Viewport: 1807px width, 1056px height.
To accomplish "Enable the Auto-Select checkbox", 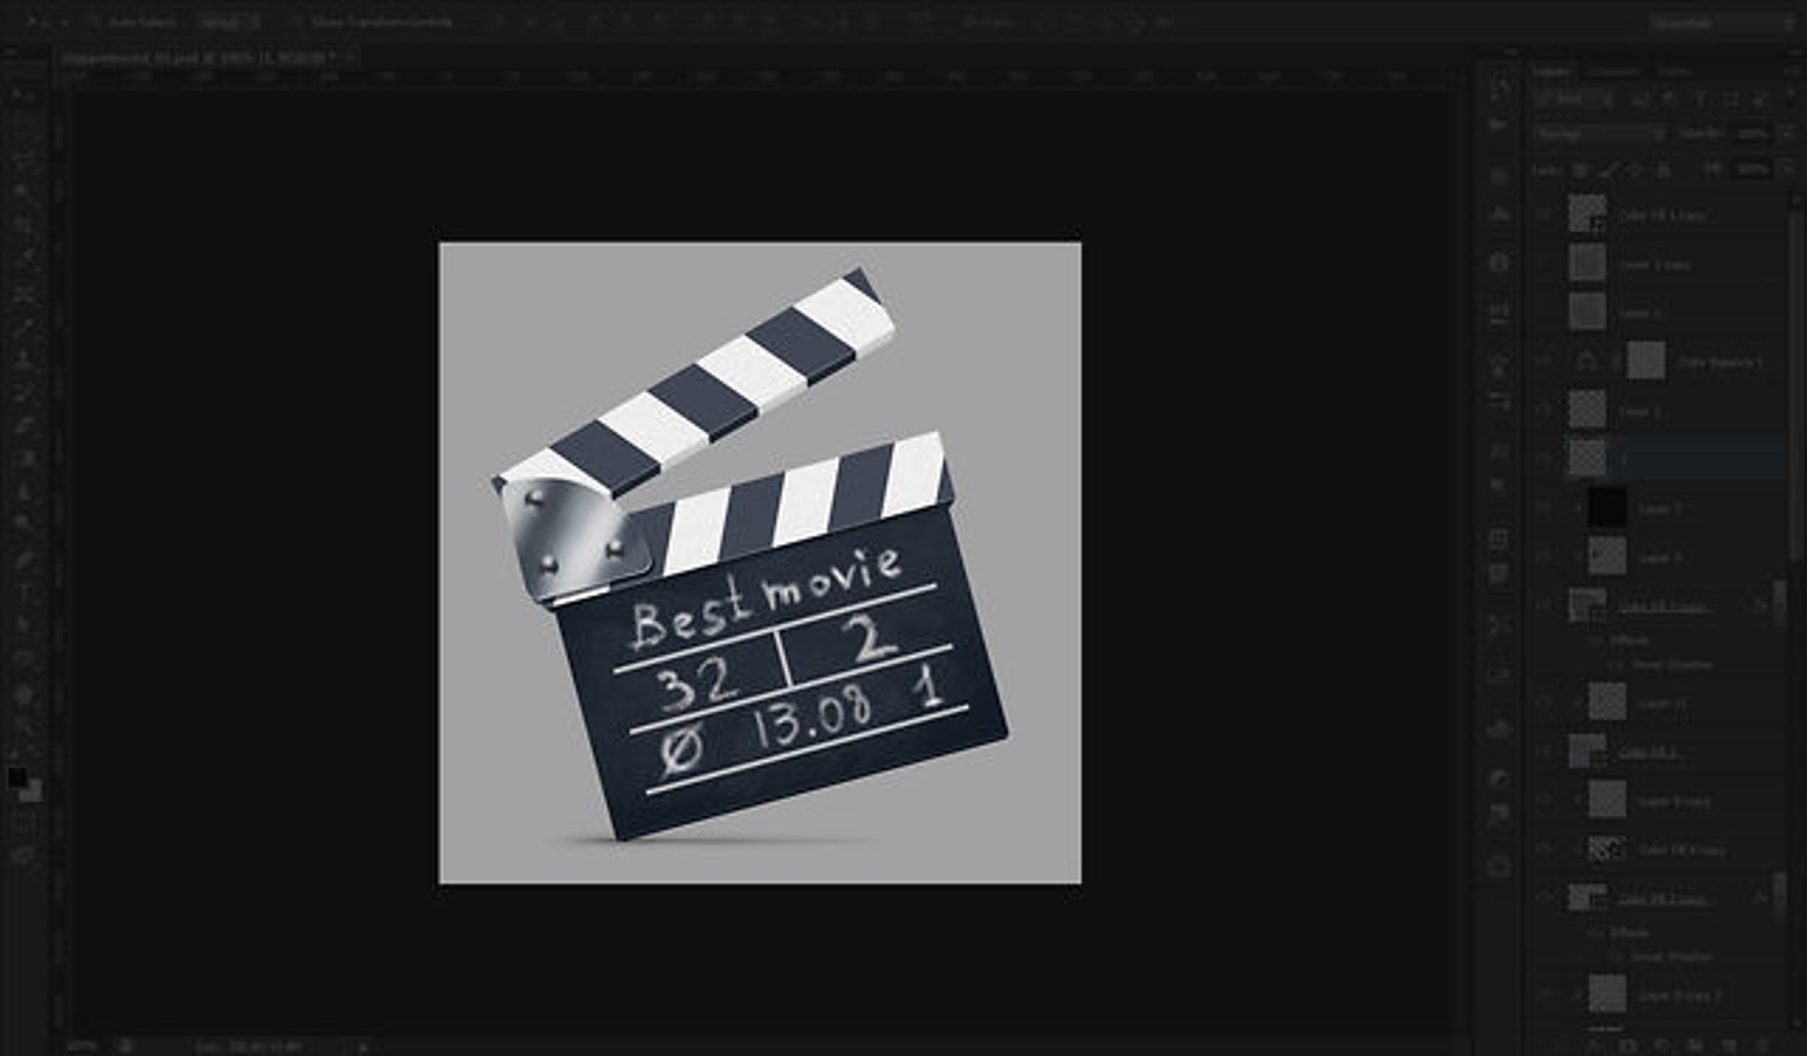I will 95,23.
